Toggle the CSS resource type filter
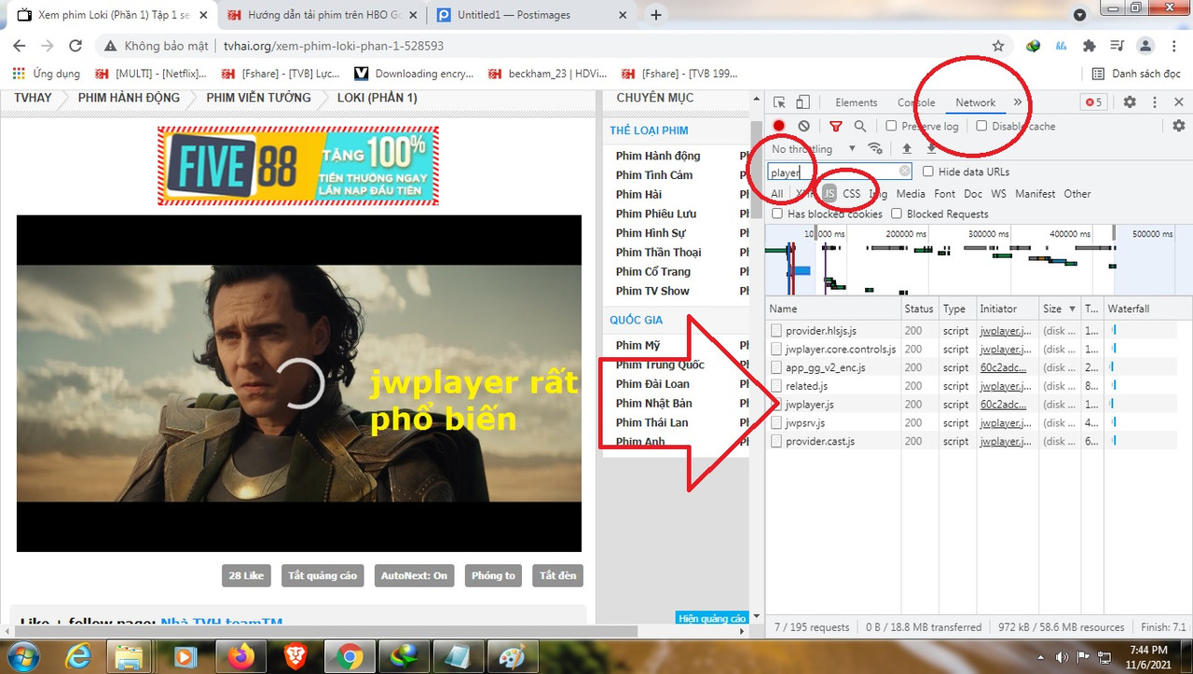The width and height of the screenshot is (1193, 674). click(852, 194)
